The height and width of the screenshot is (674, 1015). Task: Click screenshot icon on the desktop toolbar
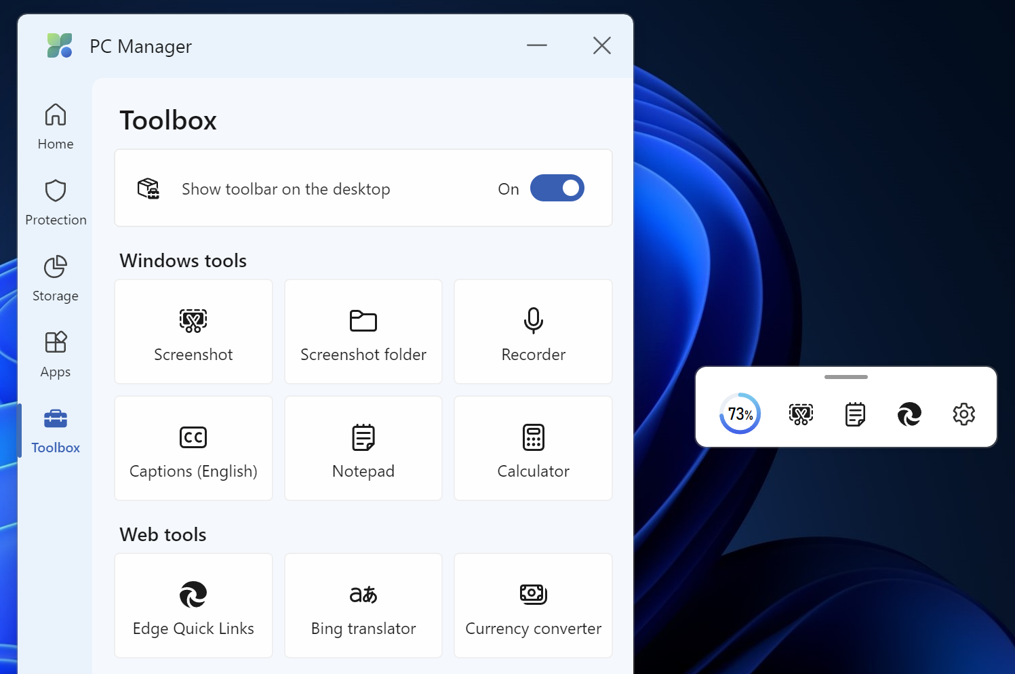point(801,414)
